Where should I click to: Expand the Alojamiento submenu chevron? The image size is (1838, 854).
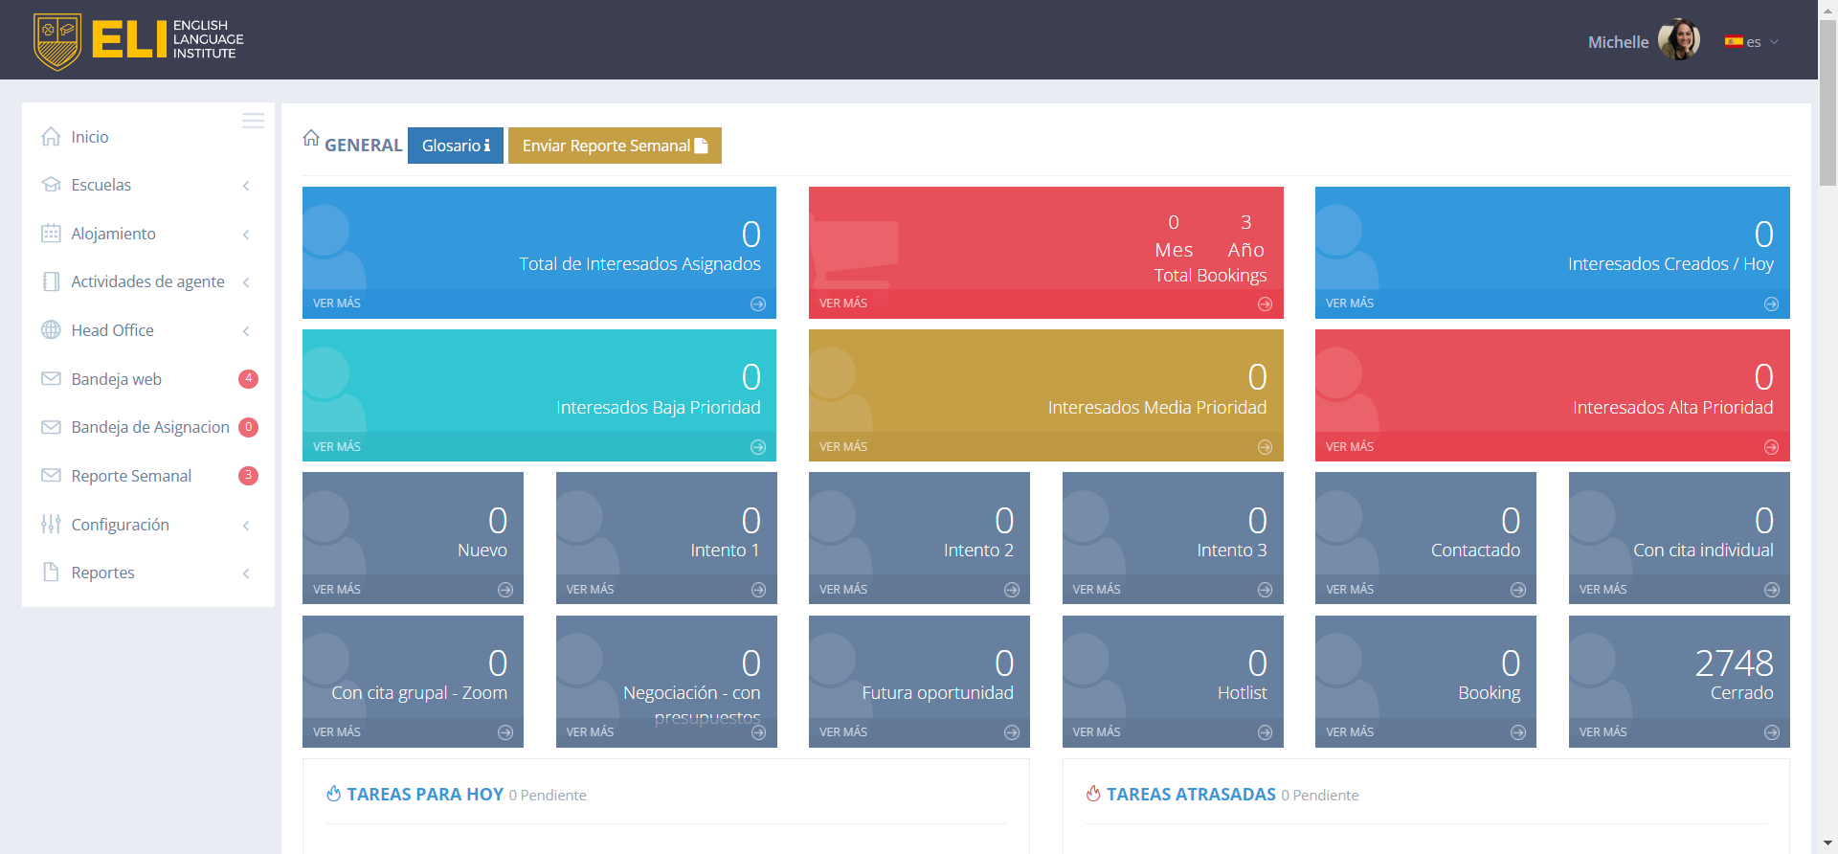point(246,235)
